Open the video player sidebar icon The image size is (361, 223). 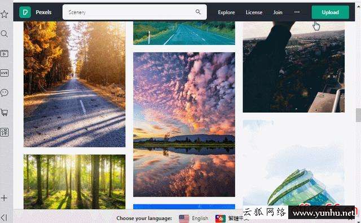(4, 53)
